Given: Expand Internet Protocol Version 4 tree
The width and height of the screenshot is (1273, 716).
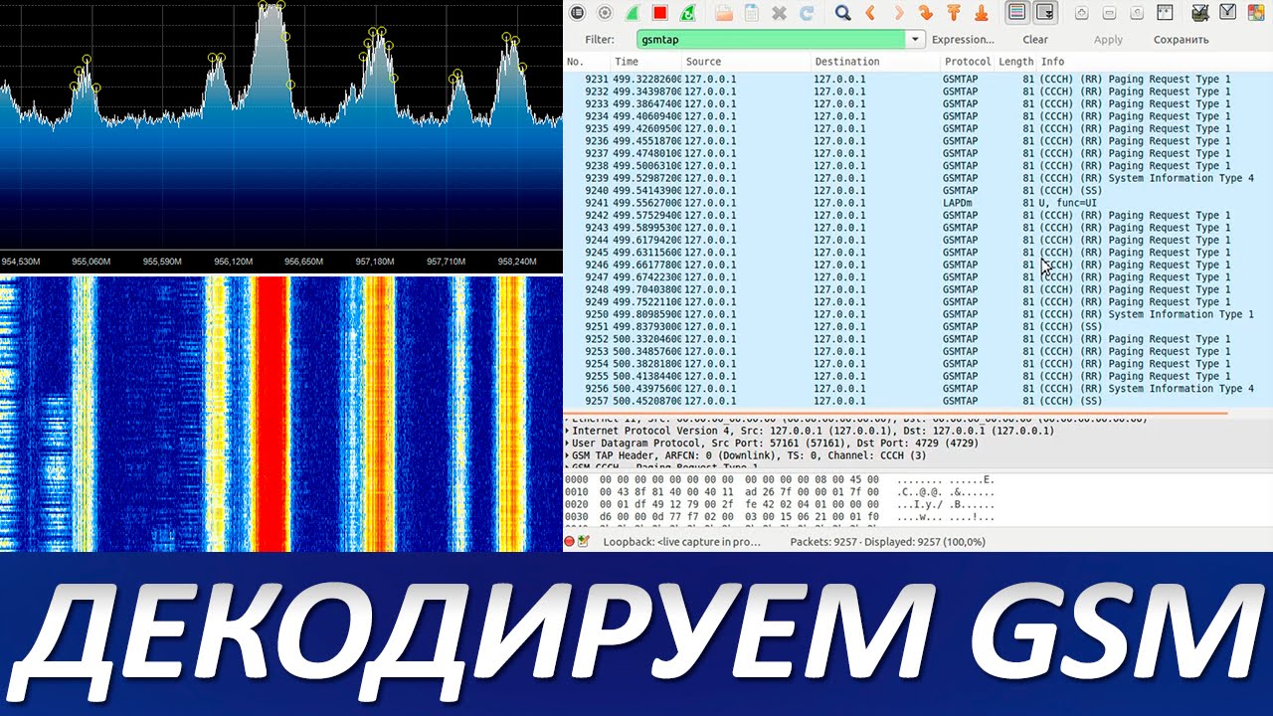Looking at the screenshot, I should (568, 431).
